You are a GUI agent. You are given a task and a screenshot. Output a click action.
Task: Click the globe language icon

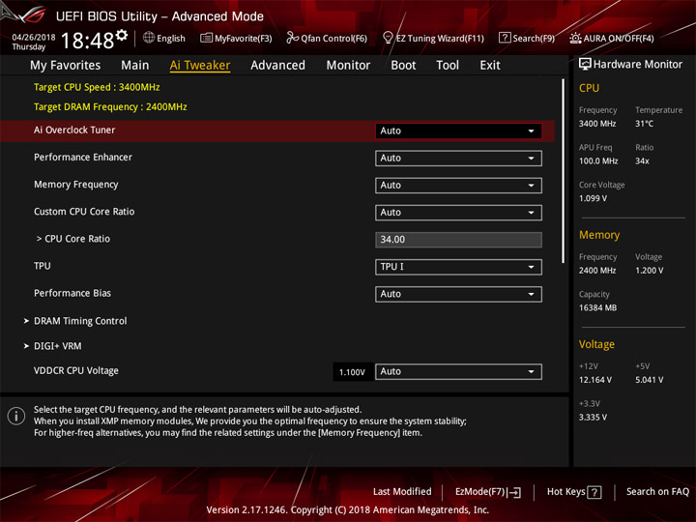tap(149, 38)
